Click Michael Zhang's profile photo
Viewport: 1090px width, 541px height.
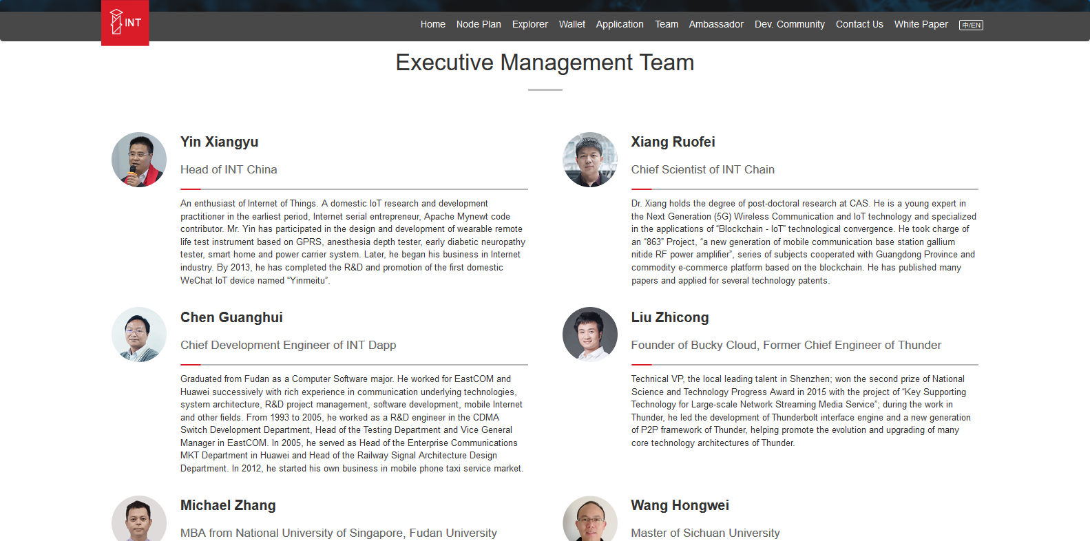(x=139, y=518)
